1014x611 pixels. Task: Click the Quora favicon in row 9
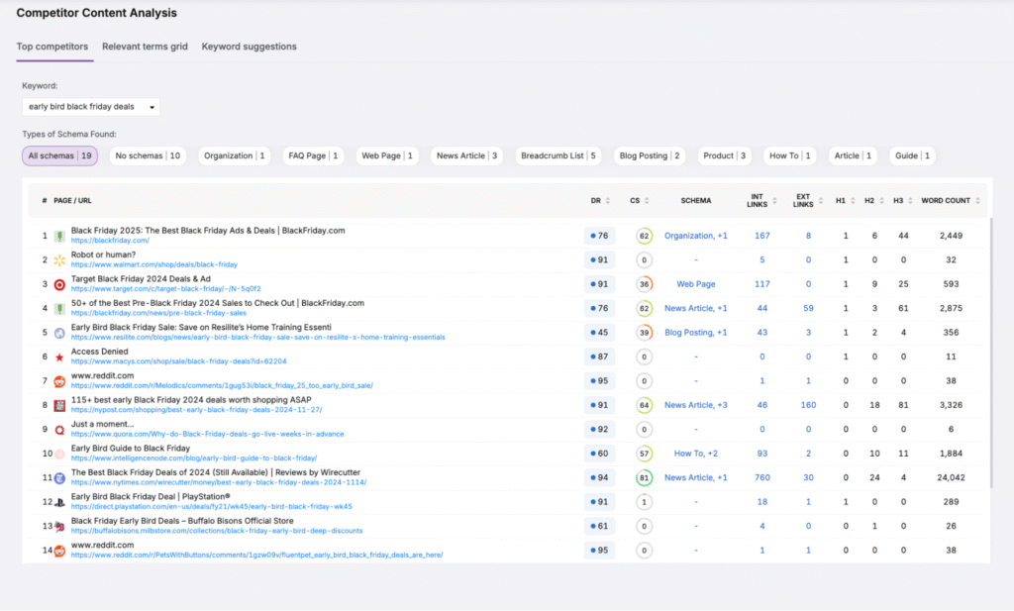coord(59,430)
